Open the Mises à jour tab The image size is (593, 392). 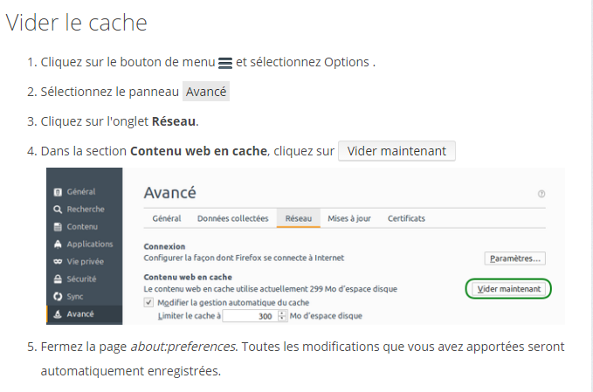click(x=349, y=218)
